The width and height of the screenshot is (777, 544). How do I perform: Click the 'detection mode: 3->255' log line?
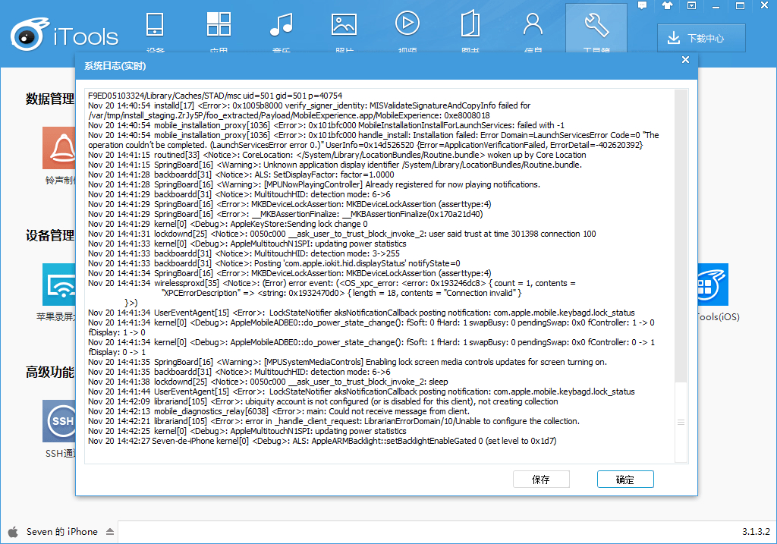244,253
